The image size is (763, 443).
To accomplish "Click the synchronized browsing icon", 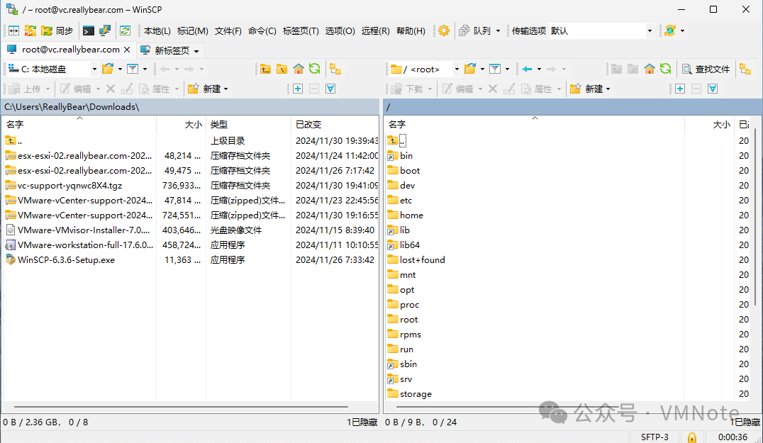I will click(30, 30).
